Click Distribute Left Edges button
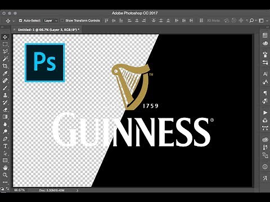 tap(177, 20)
